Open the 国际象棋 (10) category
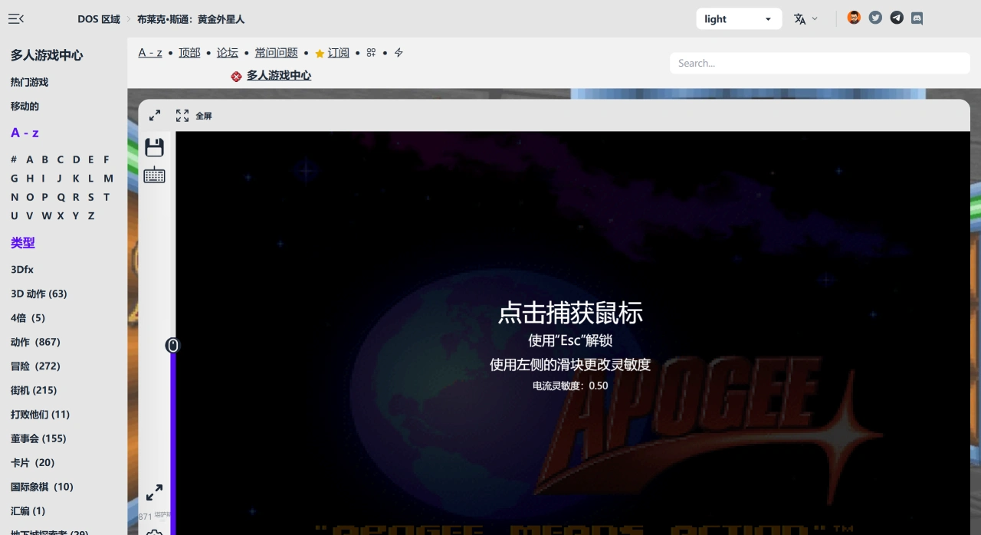This screenshot has height=535, width=981. click(x=42, y=487)
